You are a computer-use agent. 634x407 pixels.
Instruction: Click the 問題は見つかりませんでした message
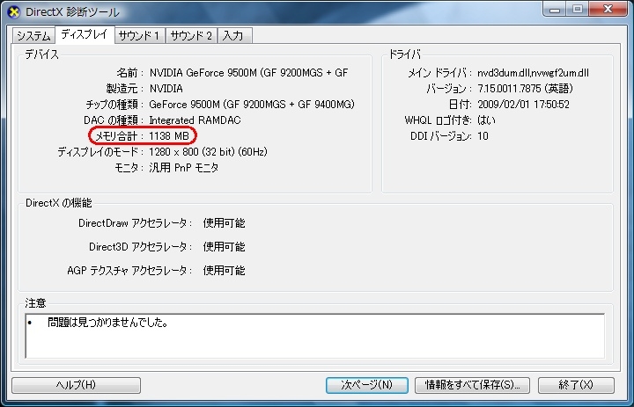click(x=107, y=323)
